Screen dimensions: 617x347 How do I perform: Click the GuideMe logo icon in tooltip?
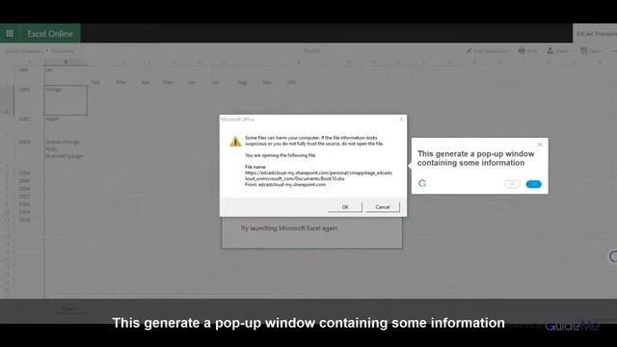pyautogui.click(x=422, y=183)
